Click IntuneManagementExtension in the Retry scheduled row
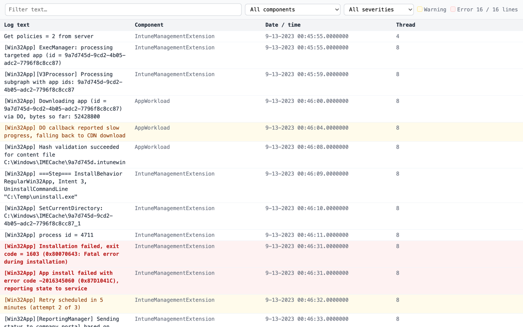The image size is (523, 327). [174, 300]
